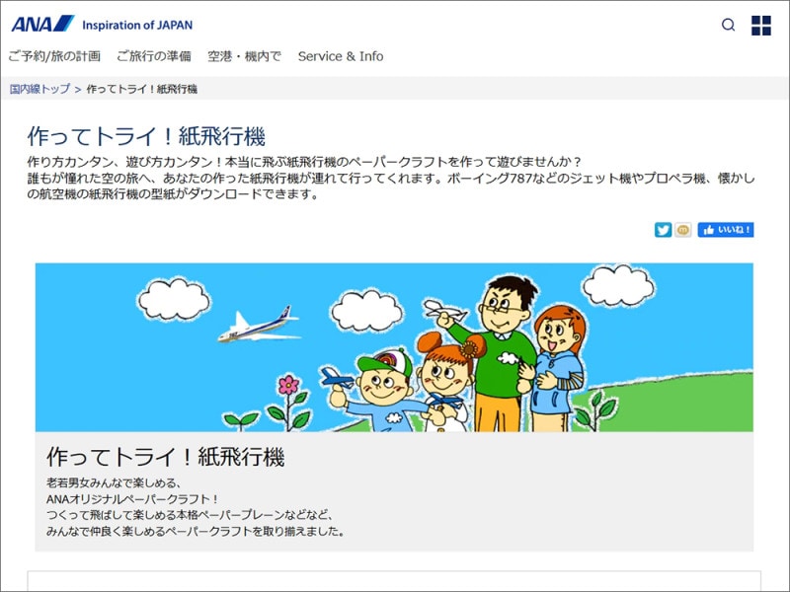Open the four-square grid menu icon
The image size is (790, 592).
click(760, 26)
